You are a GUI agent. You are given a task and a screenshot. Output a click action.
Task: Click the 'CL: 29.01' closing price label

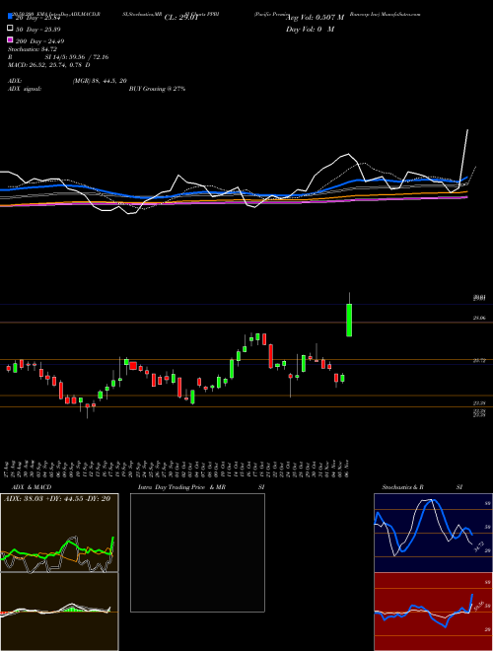(x=181, y=18)
